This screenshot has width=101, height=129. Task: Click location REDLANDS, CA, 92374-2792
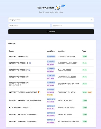coord(68,122)
